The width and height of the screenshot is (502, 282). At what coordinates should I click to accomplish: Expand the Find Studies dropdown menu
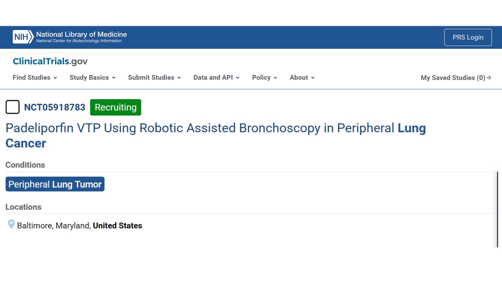(x=35, y=78)
